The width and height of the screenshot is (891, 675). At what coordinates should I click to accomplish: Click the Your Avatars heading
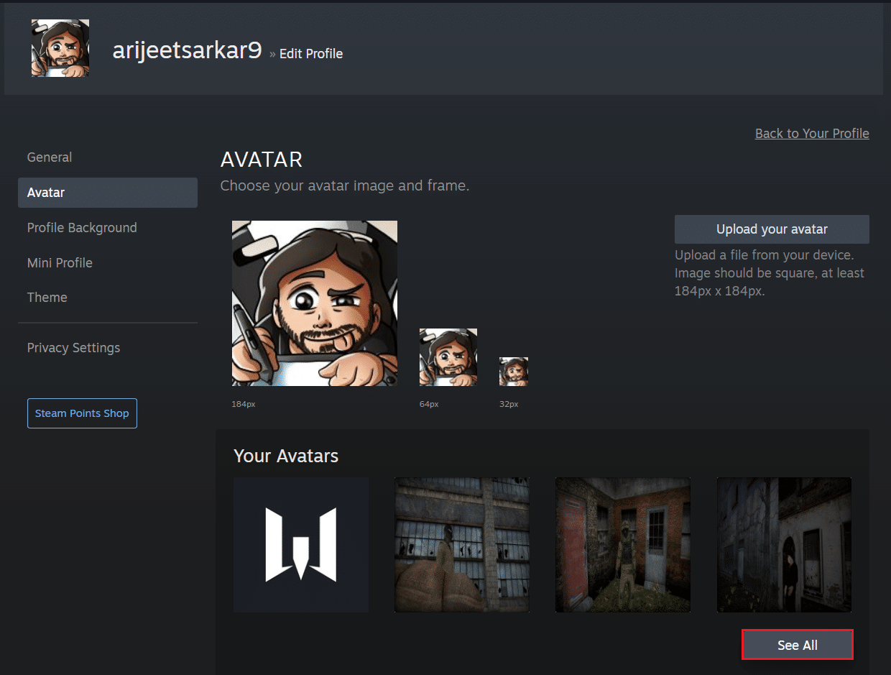click(x=286, y=456)
